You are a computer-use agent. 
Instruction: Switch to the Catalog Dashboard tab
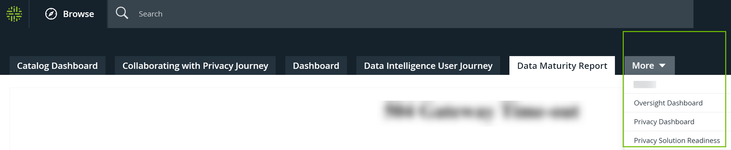pos(57,66)
